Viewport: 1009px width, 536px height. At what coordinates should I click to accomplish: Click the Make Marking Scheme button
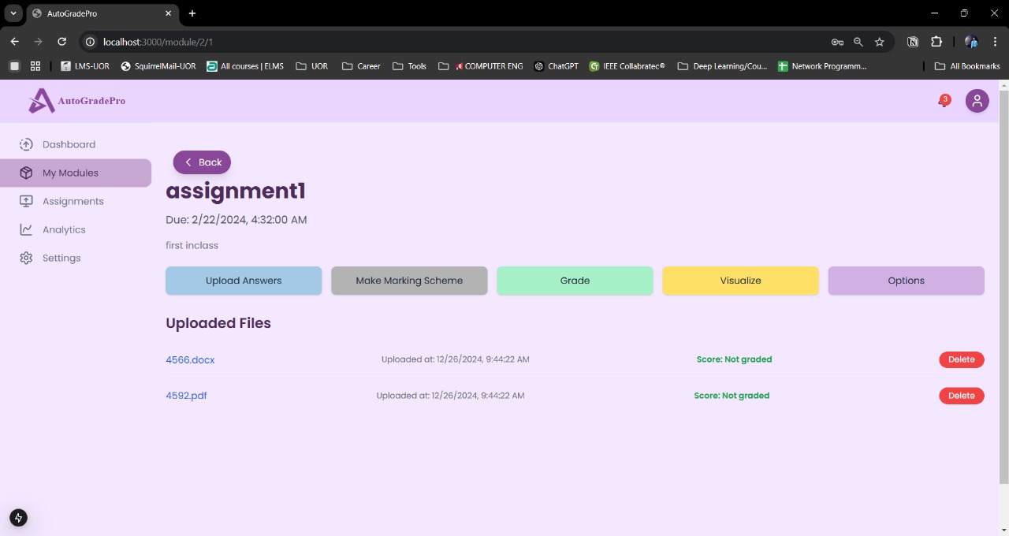[x=409, y=281]
